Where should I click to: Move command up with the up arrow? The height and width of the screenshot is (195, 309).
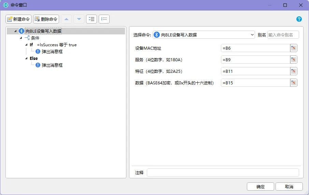pos(66,19)
